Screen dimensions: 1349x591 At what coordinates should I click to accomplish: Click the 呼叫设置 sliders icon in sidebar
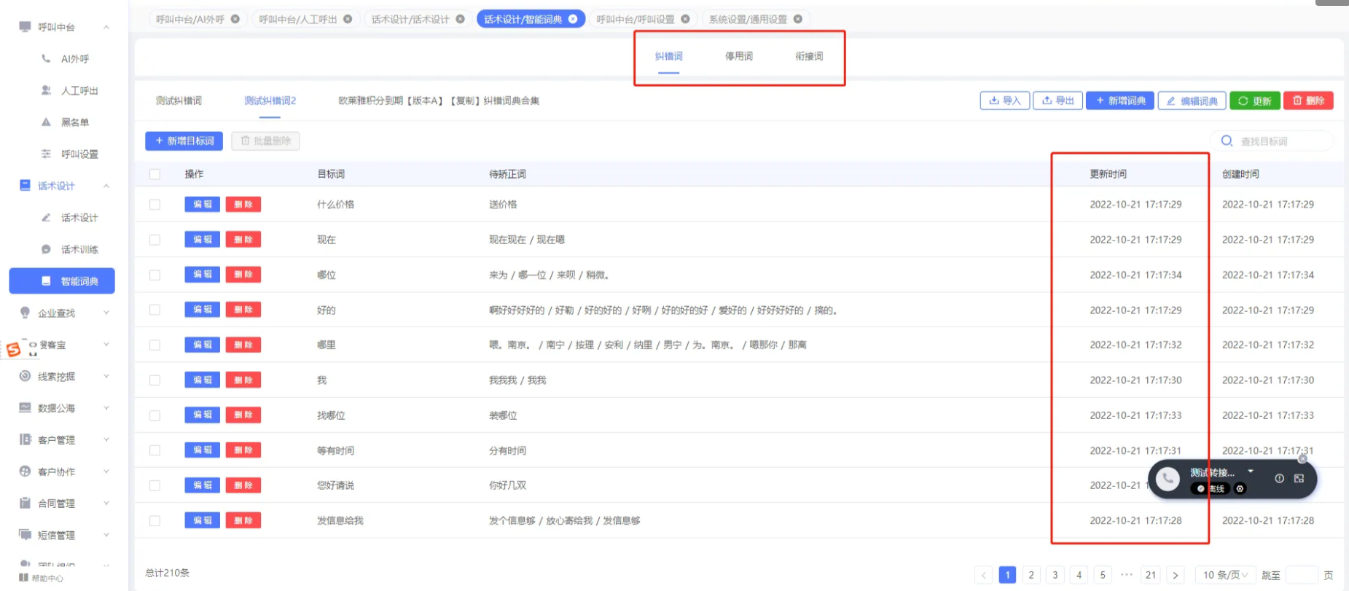click(x=46, y=154)
